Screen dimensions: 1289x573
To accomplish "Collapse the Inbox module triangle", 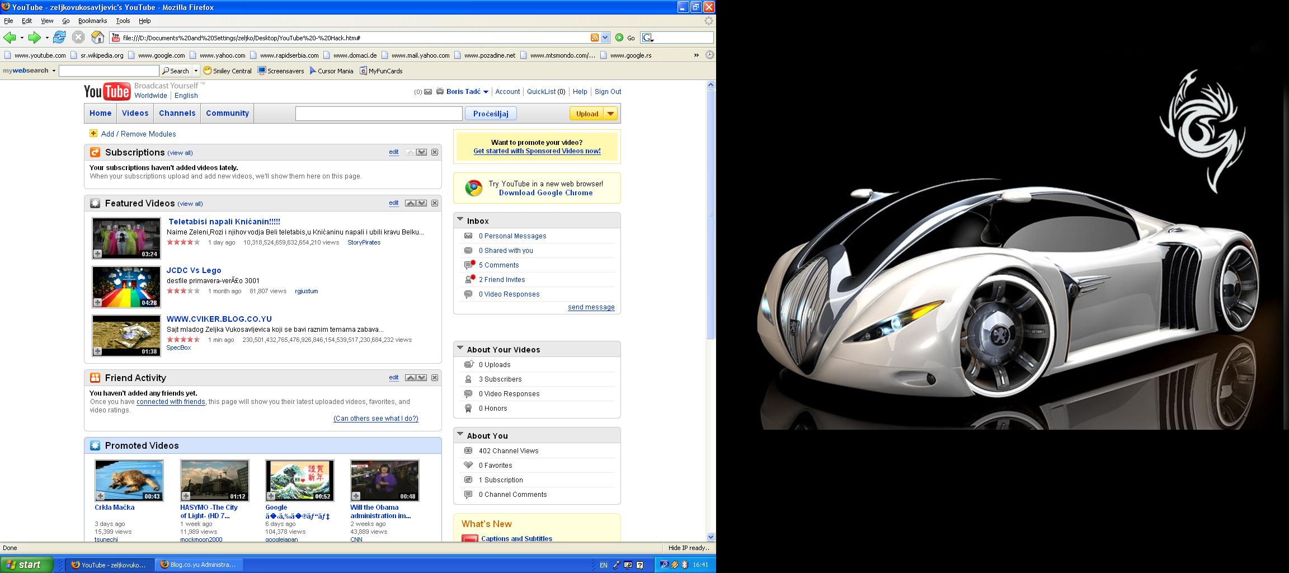I will click(x=460, y=220).
